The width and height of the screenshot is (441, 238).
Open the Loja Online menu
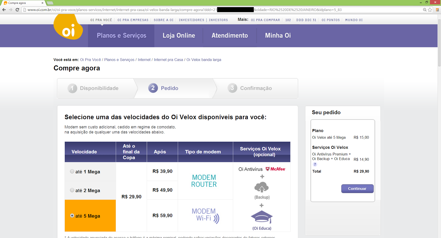point(179,35)
